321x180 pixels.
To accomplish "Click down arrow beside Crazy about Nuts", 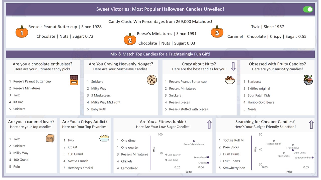I will click(x=233, y=66).
